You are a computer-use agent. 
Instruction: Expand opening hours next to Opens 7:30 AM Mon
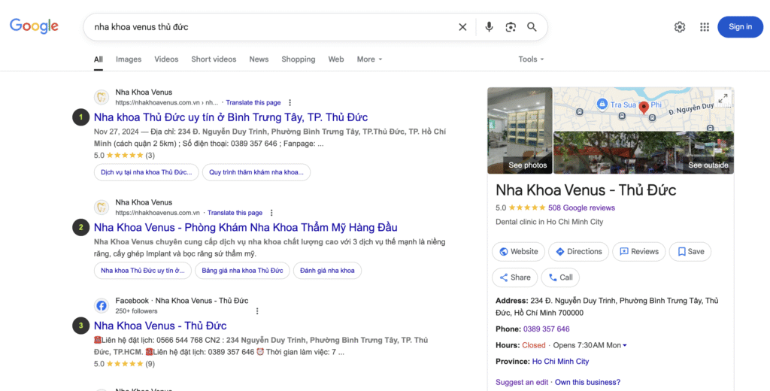tap(625, 345)
